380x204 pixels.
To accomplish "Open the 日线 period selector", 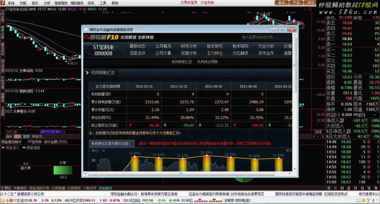I will pyautogui.click(x=318, y=132).
